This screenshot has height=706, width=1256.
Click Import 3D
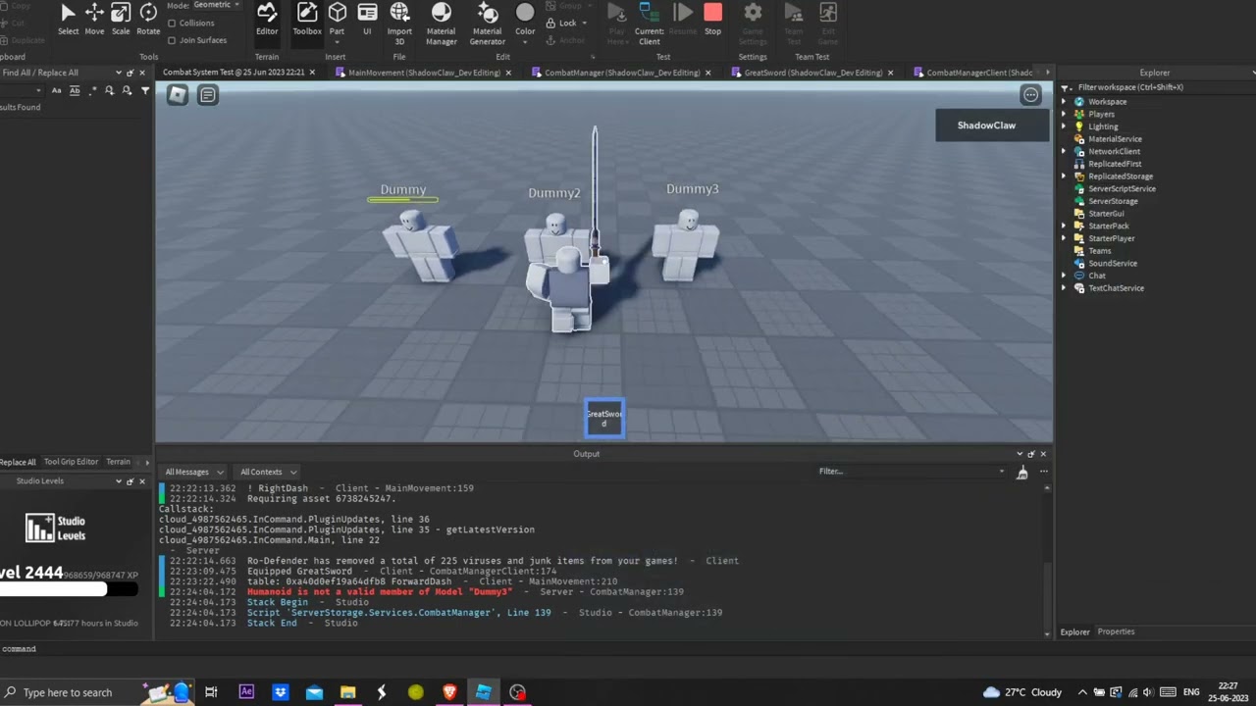tap(399, 24)
